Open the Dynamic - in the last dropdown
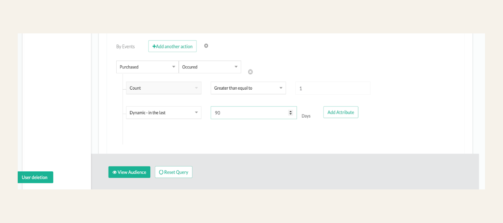 (x=164, y=113)
